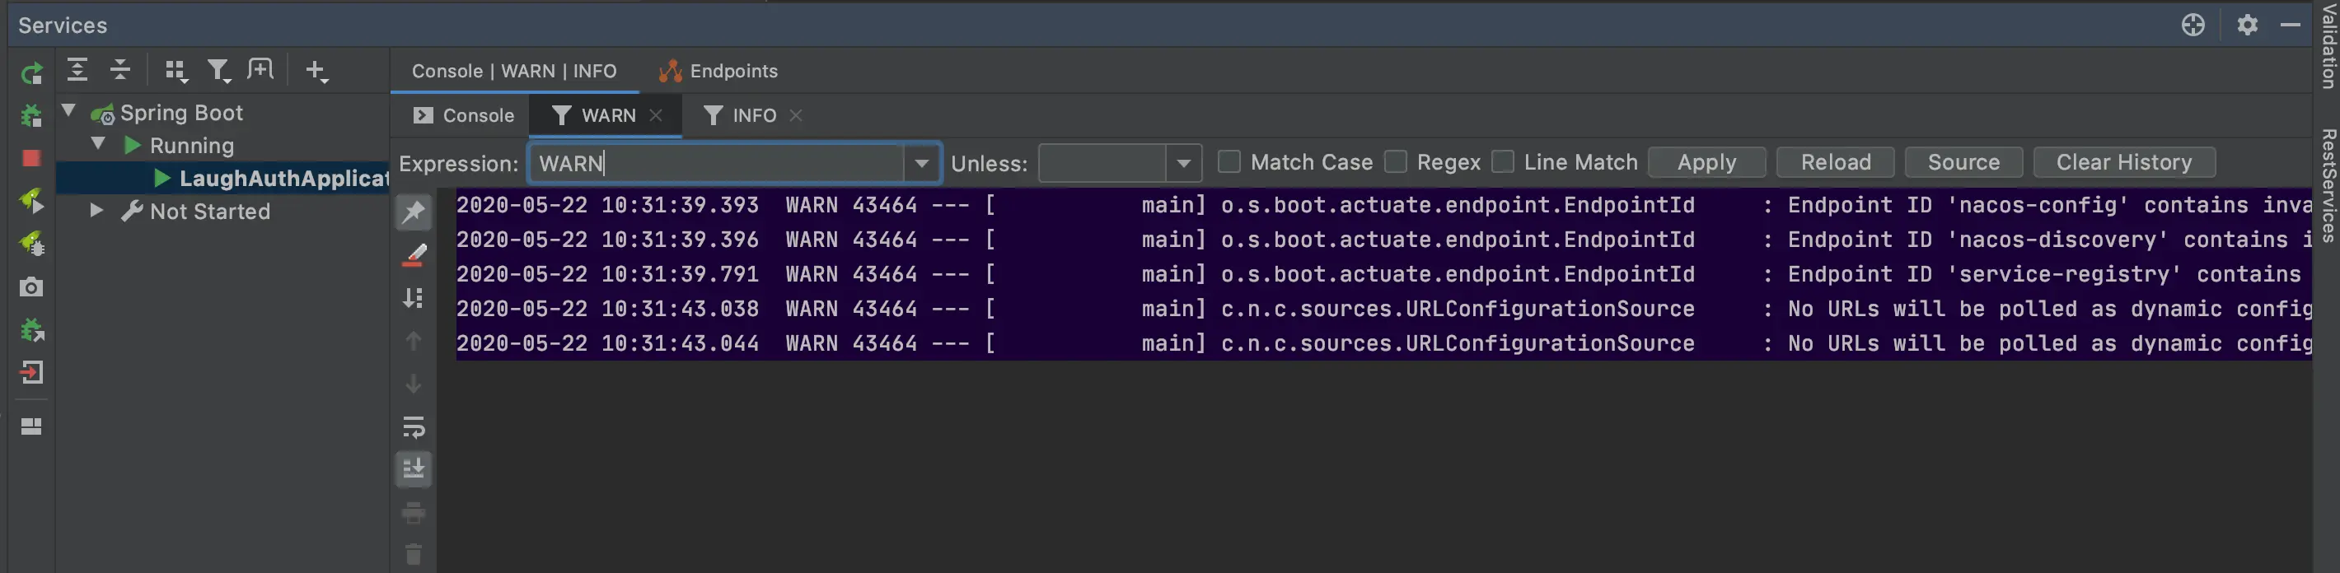2340x573 pixels.
Task: Click the up arrow in console gutter
Action: point(414,341)
